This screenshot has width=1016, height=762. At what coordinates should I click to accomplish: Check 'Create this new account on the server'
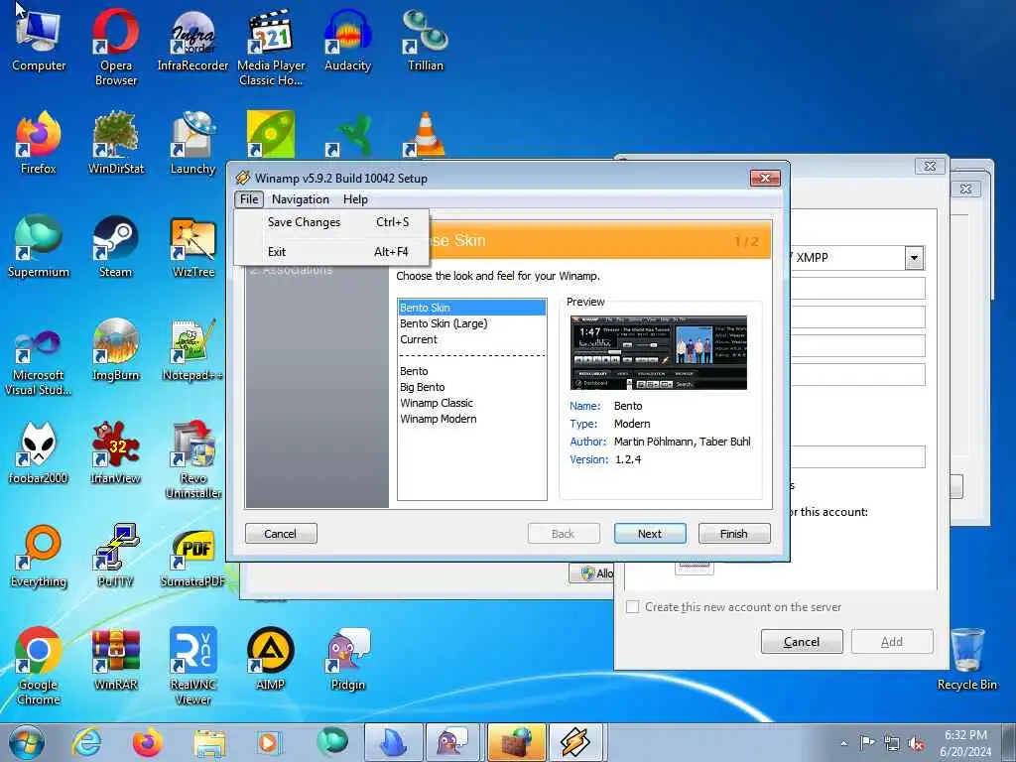point(632,607)
